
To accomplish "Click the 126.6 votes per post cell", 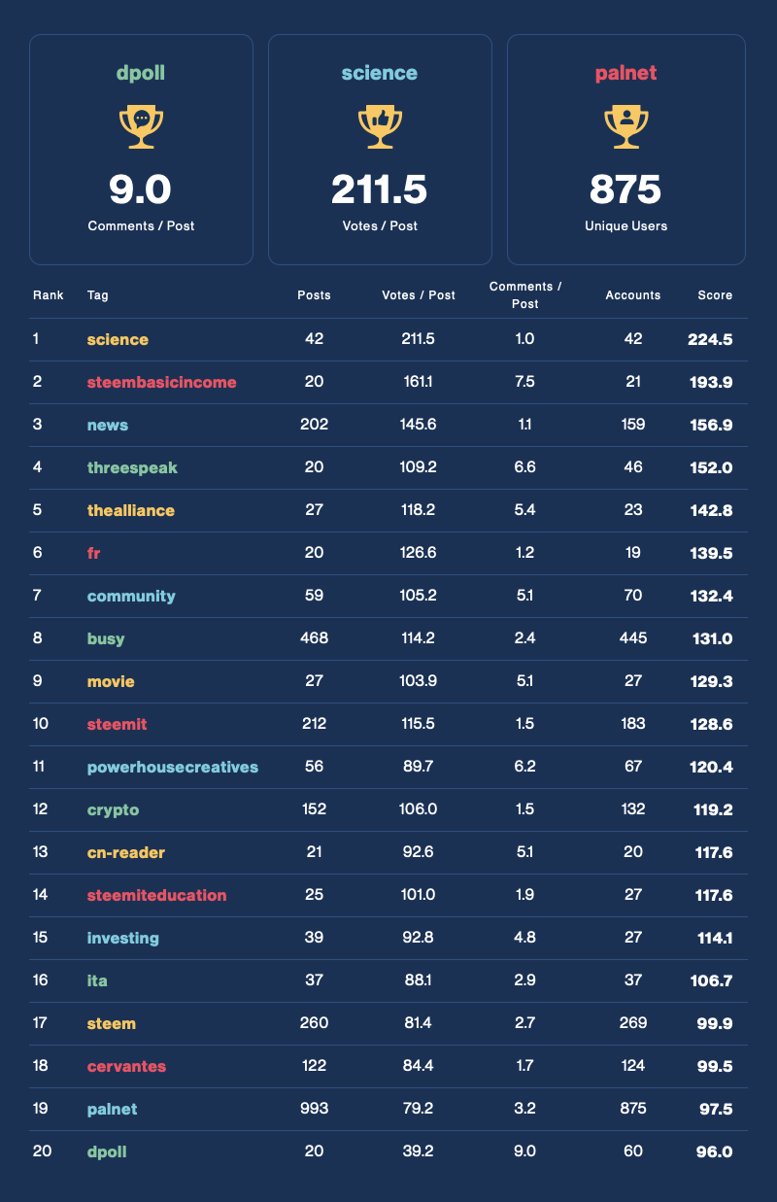I will pos(419,553).
